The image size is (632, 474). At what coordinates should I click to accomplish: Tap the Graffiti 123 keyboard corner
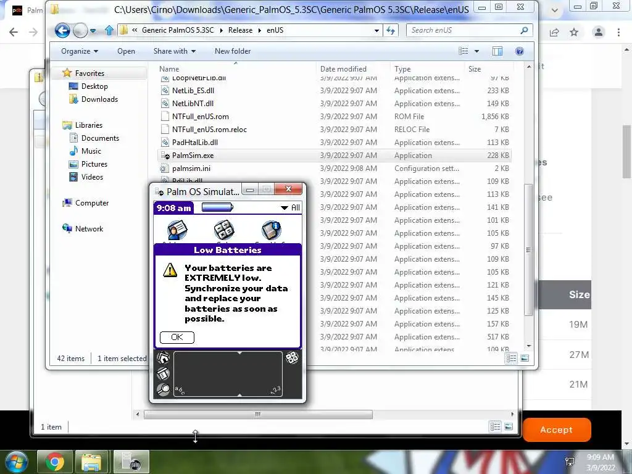pyautogui.click(x=276, y=390)
